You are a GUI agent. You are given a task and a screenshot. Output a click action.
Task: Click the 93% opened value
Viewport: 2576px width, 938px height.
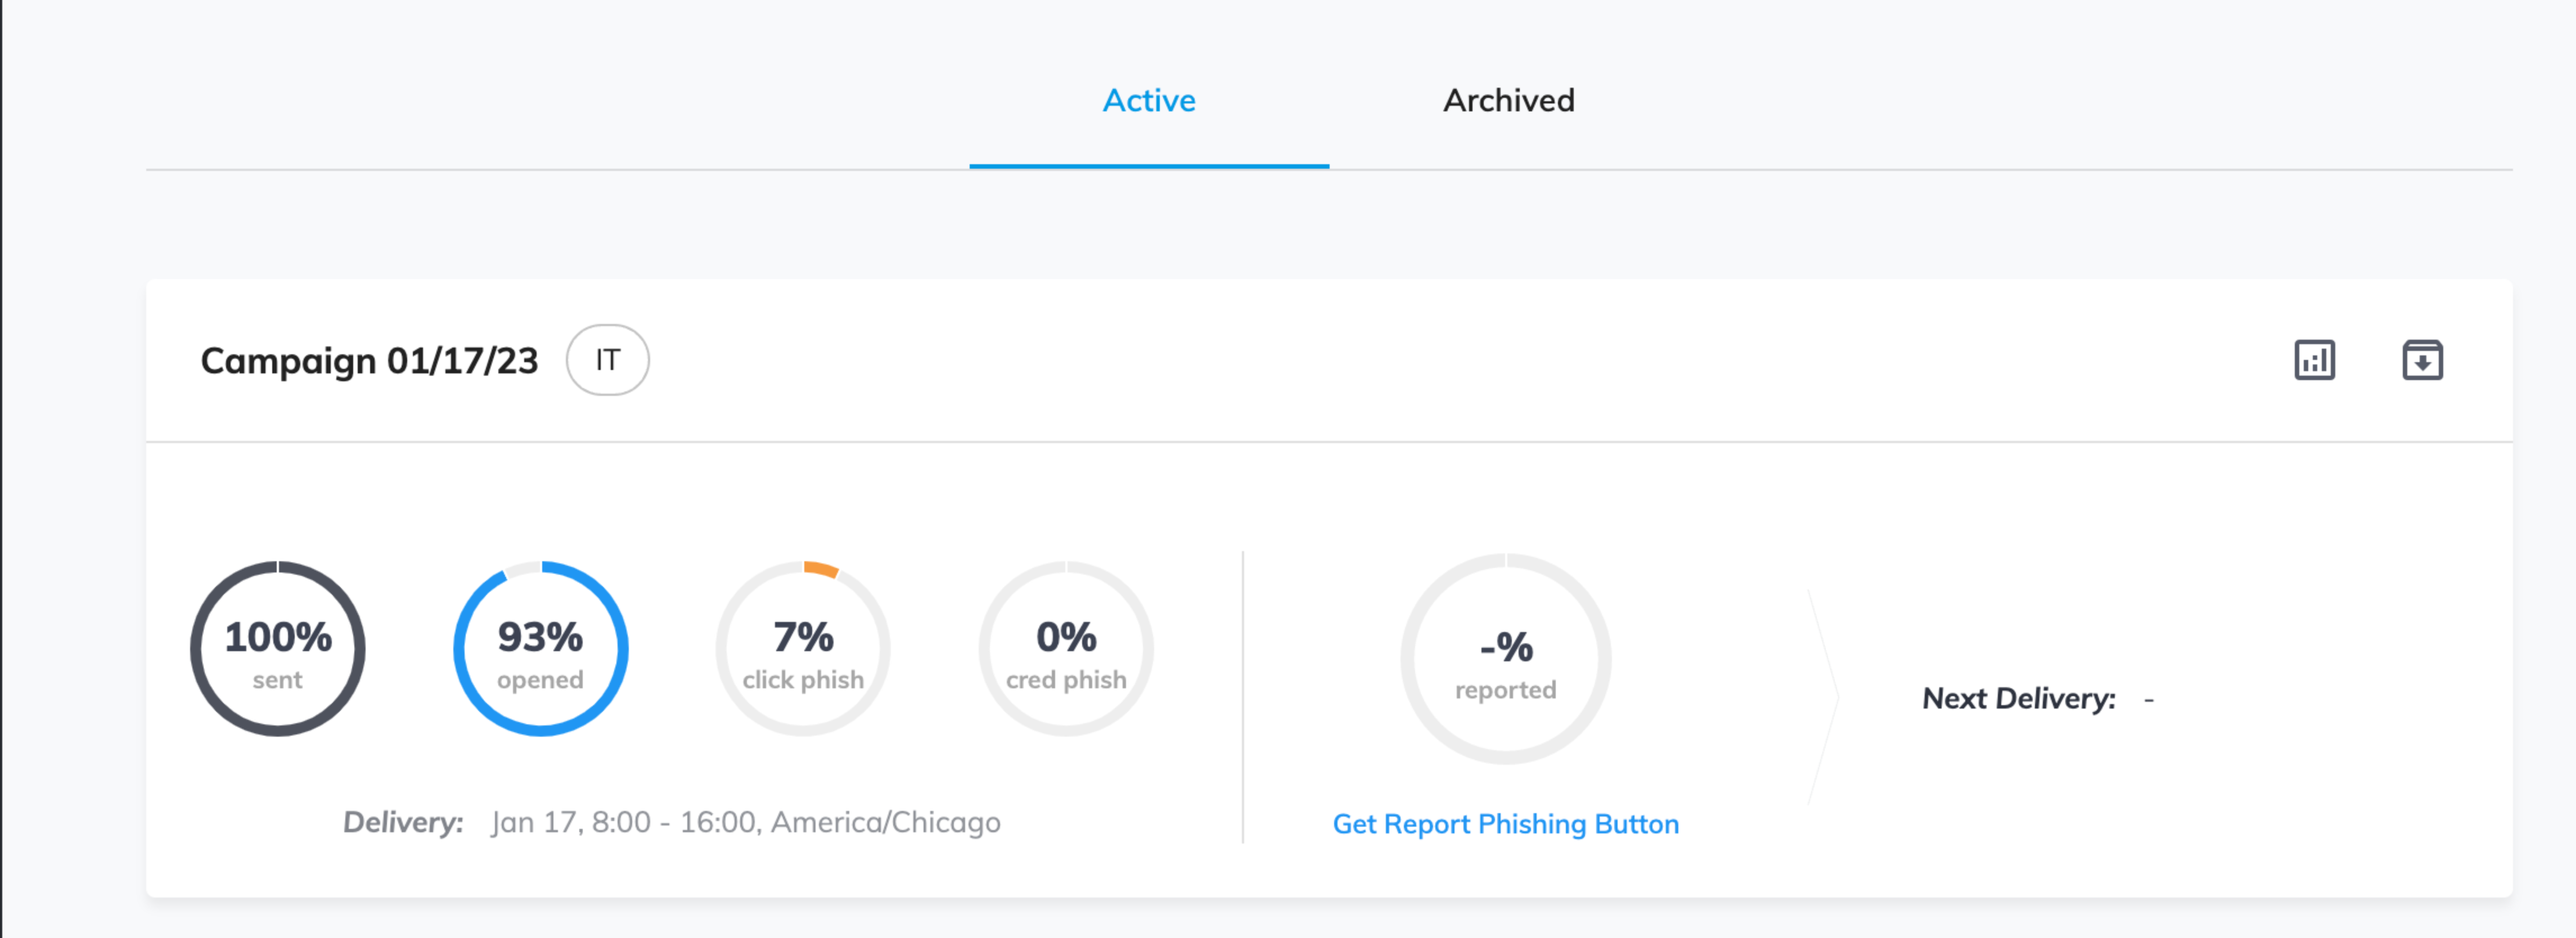(x=540, y=637)
